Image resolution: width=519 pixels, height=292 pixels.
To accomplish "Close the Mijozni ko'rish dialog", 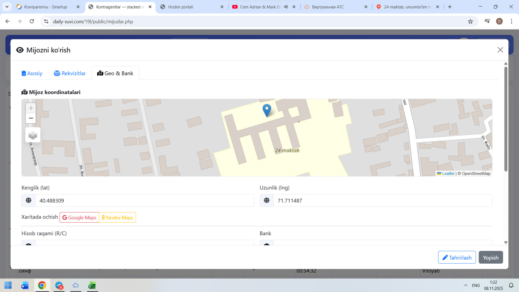I will (500, 50).
